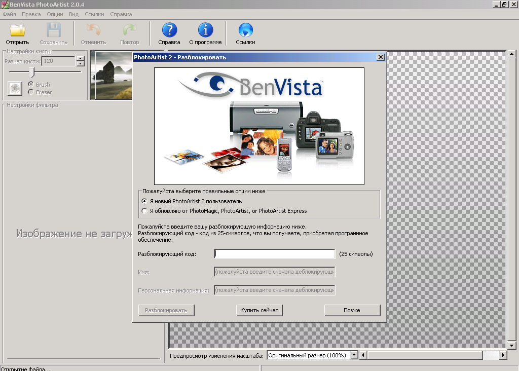Click the landscape rock thumbnail image
Image resolution: width=519 pixels, height=371 pixels.
coord(114,75)
